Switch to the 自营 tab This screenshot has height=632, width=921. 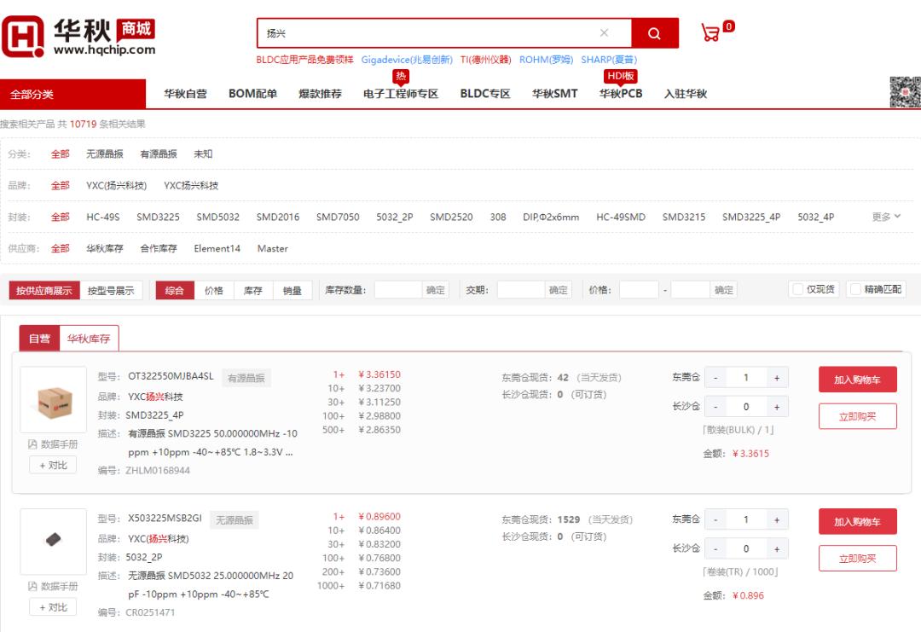coord(39,339)
